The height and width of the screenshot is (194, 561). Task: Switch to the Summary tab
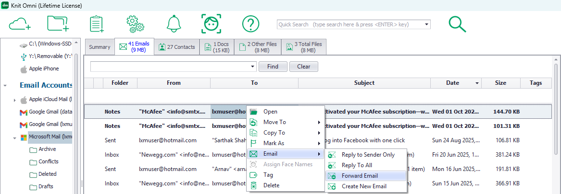click(100, 47)
